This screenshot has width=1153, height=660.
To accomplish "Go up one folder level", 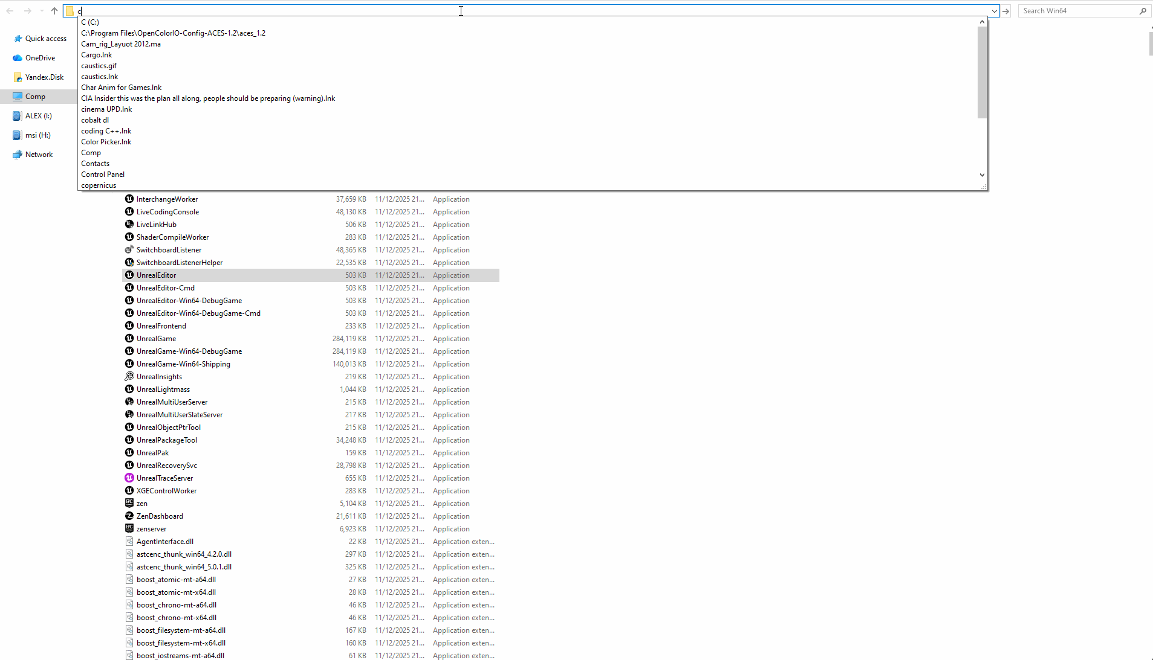I will click(54, 11).
